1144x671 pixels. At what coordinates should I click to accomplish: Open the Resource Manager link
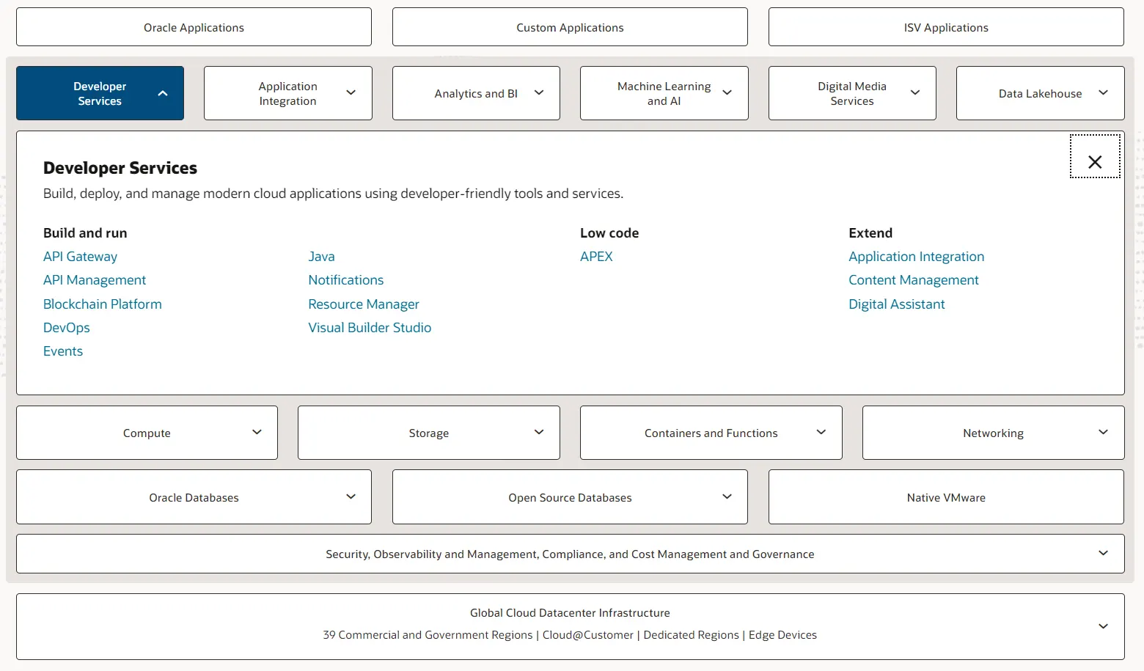(x=364, y=304)
